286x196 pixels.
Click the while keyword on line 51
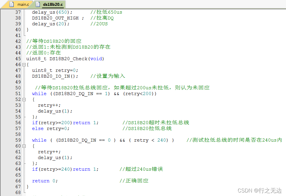pos(39,94)
